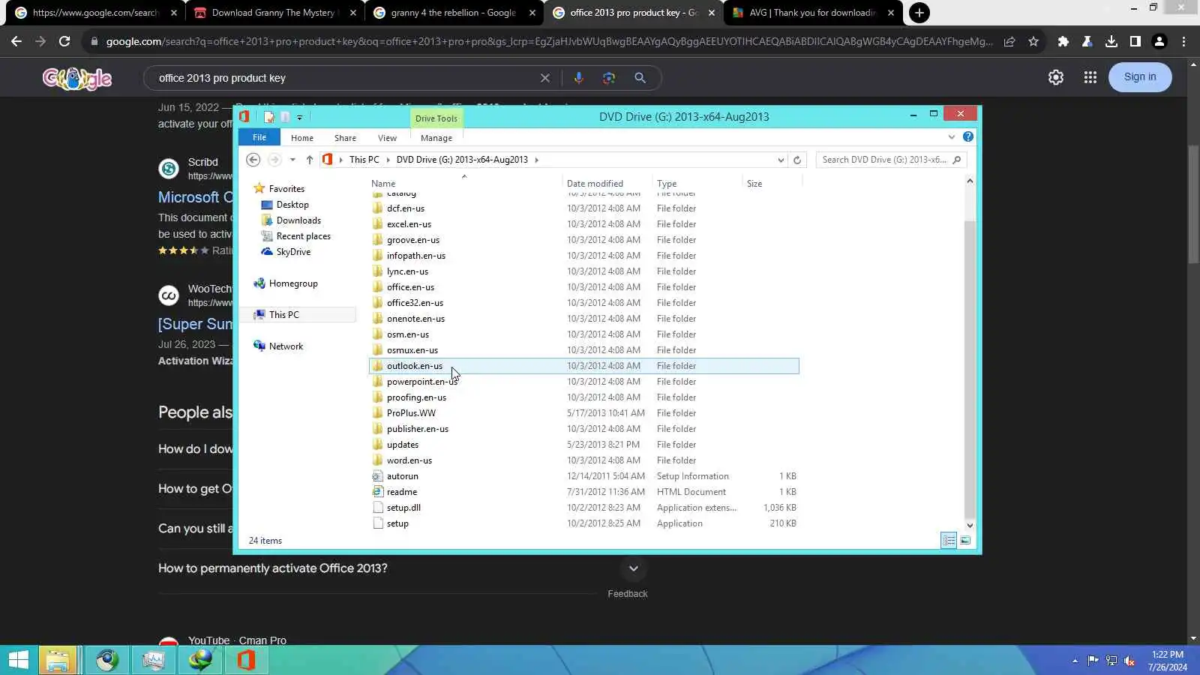Image resolution: width=1200 pixels, height=675 pixels.
Task: Expand breadcrumb arrow after DVD Drive path
Action: (536, 160)
